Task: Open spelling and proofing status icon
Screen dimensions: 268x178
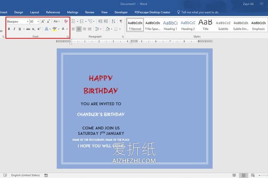Action: [x=5, y=175]
